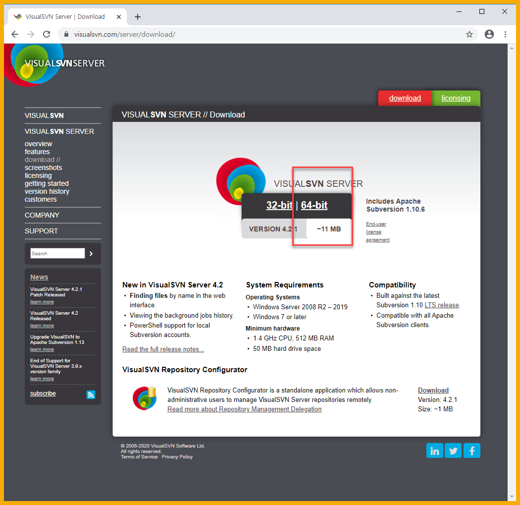Download the 32-bit installer
The image size is (520, 505).
pyautogui.click(x=279, y=205)
